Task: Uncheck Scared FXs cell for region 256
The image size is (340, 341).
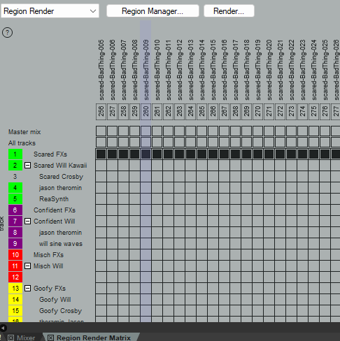Action: coord(101,154)
